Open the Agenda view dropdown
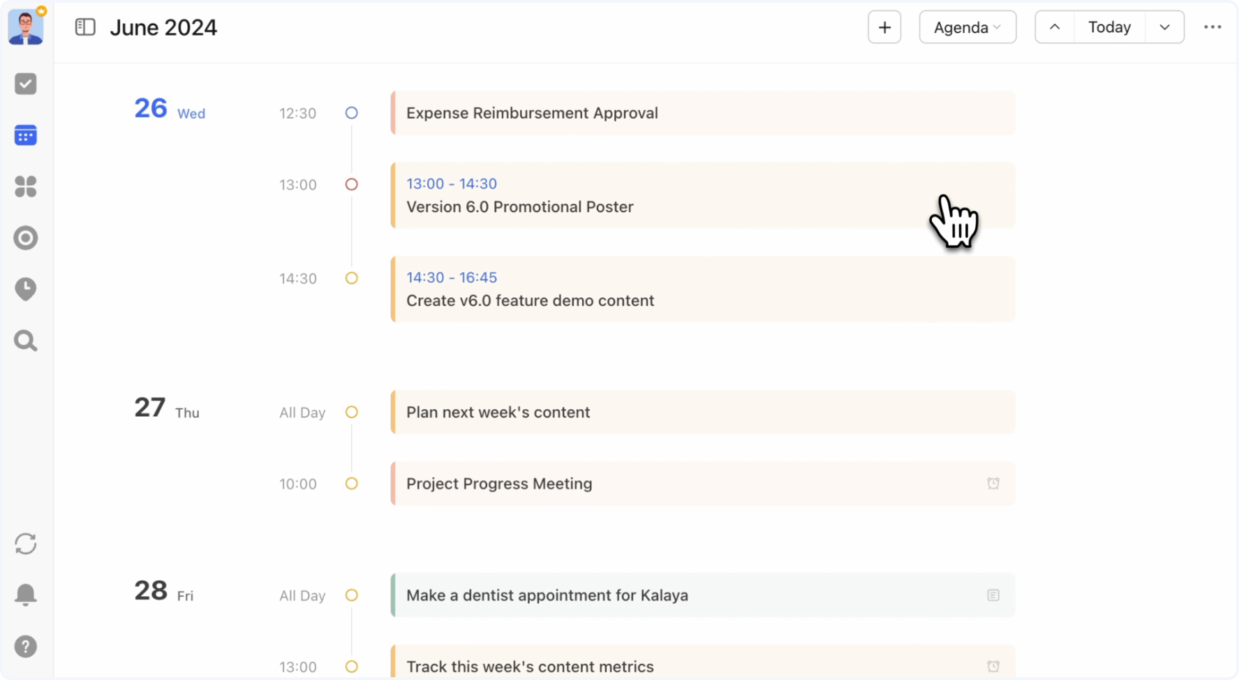 click(967, 27)
